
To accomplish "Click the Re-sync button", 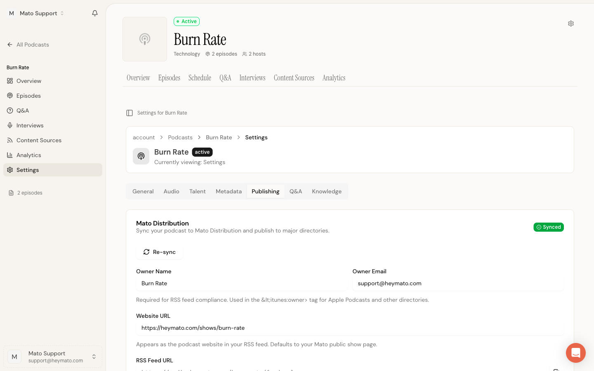I will click(x=159, y=252).
